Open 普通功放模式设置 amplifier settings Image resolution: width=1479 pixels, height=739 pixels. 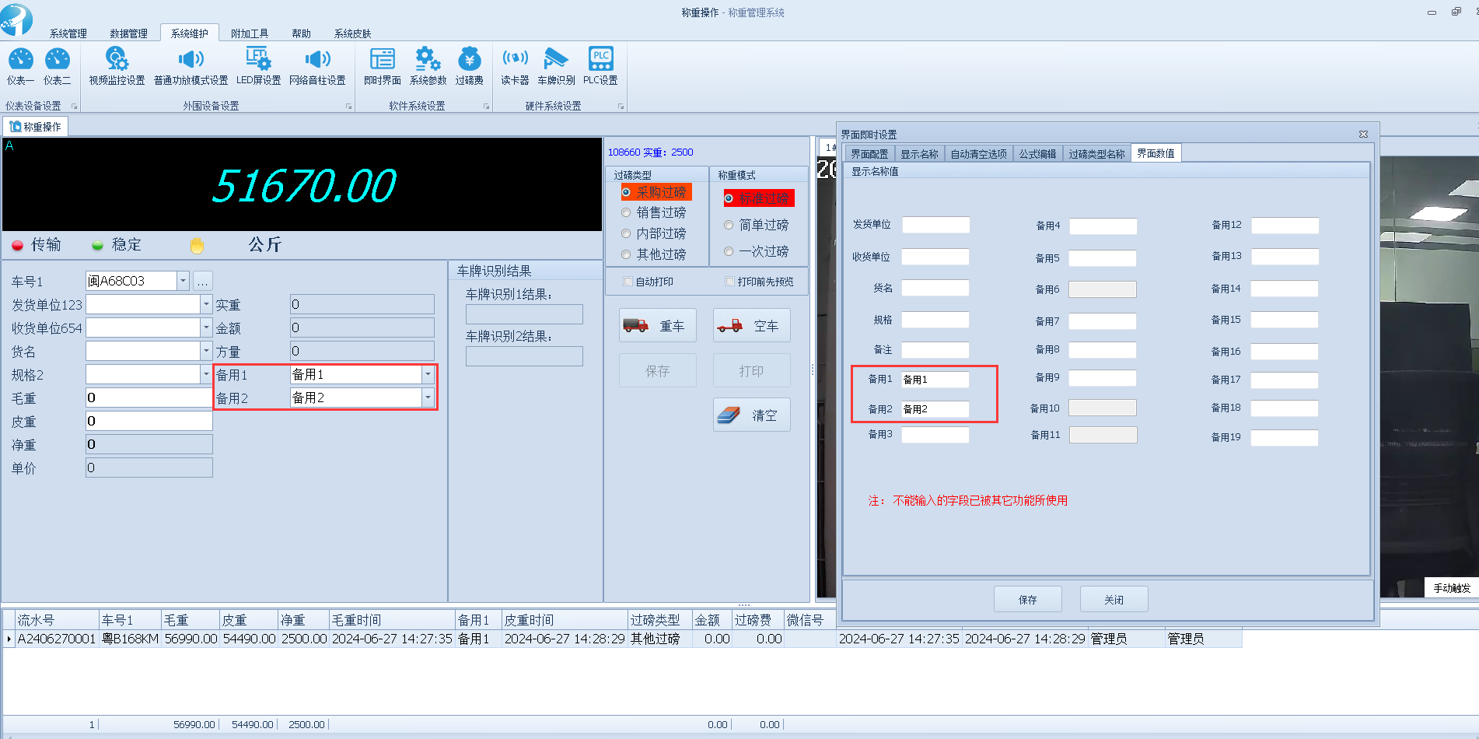coord(191,66)
